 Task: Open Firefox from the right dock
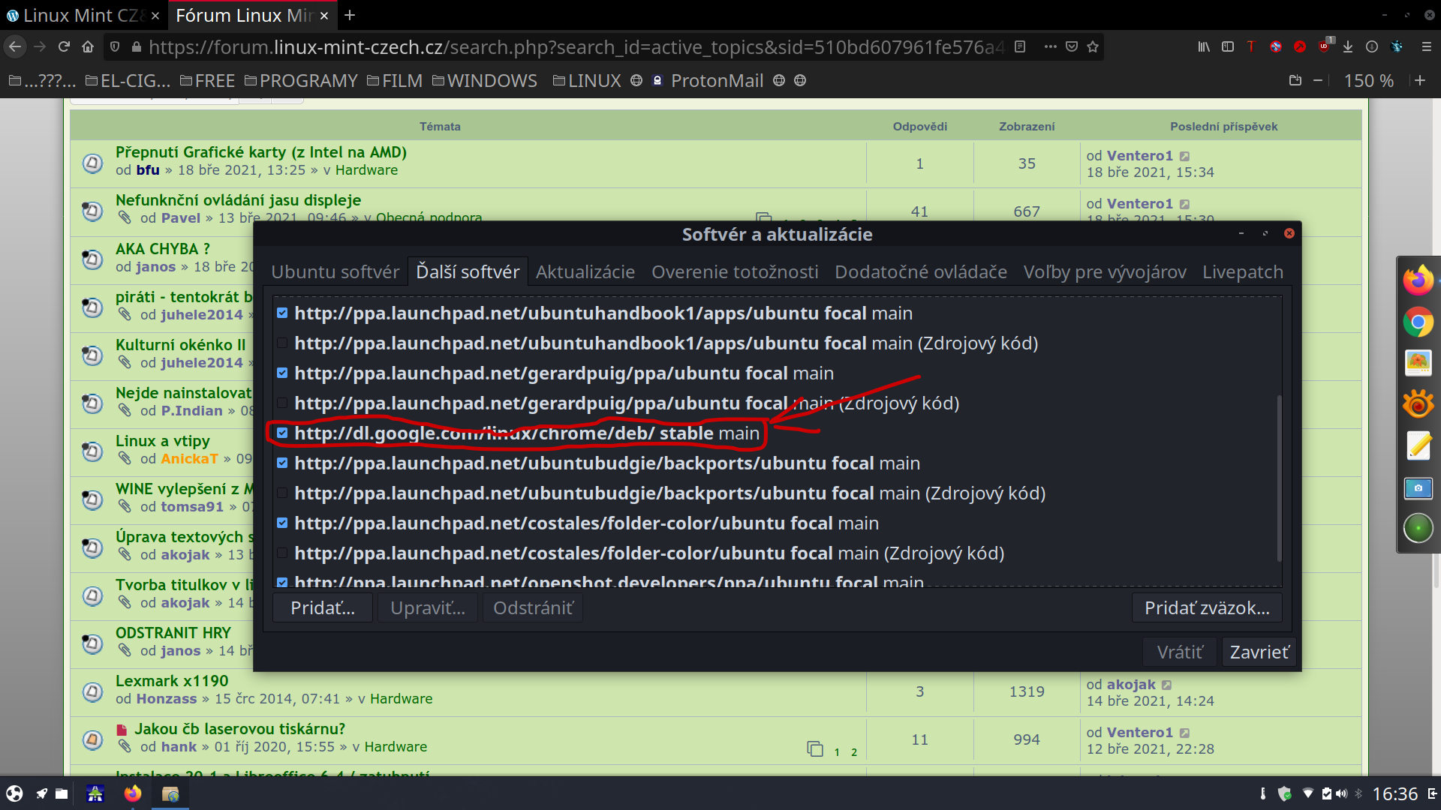(1418, 280)
